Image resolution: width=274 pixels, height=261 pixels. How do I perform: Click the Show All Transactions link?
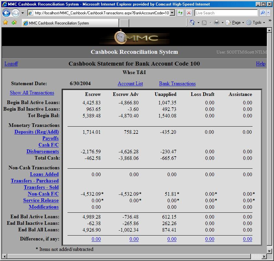[32, 93]
